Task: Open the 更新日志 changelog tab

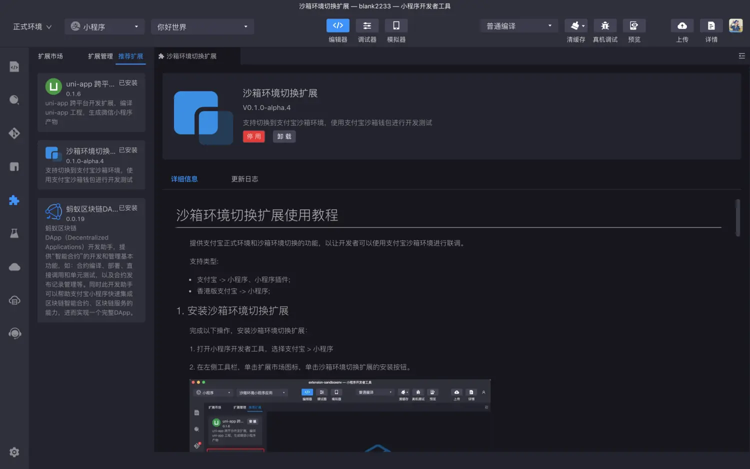Action: [244, 178]
